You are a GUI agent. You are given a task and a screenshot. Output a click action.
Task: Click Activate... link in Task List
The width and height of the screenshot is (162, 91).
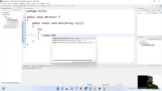click(155, 13)
